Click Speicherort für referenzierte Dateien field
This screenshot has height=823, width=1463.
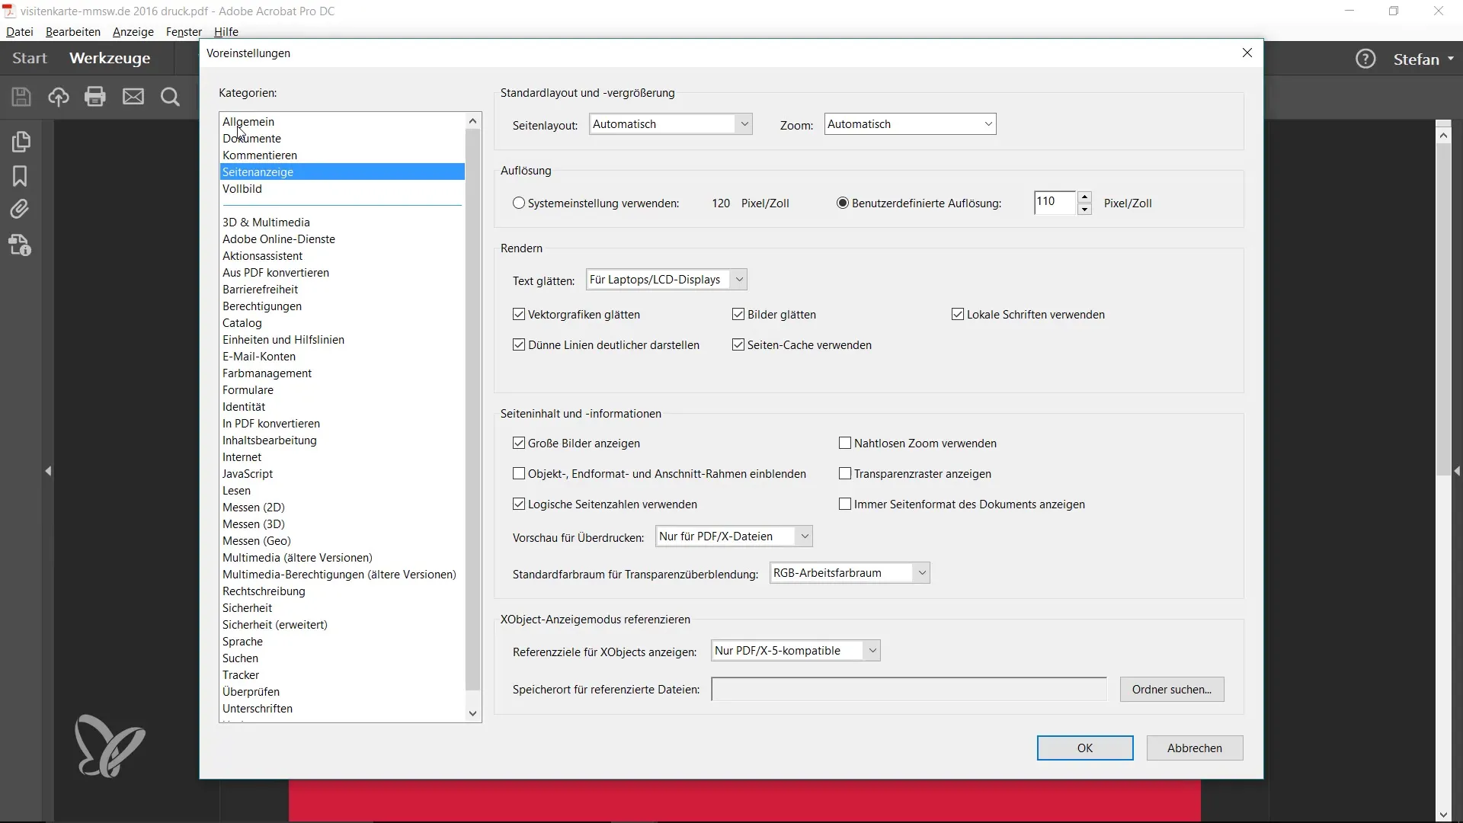coord(909,690)
